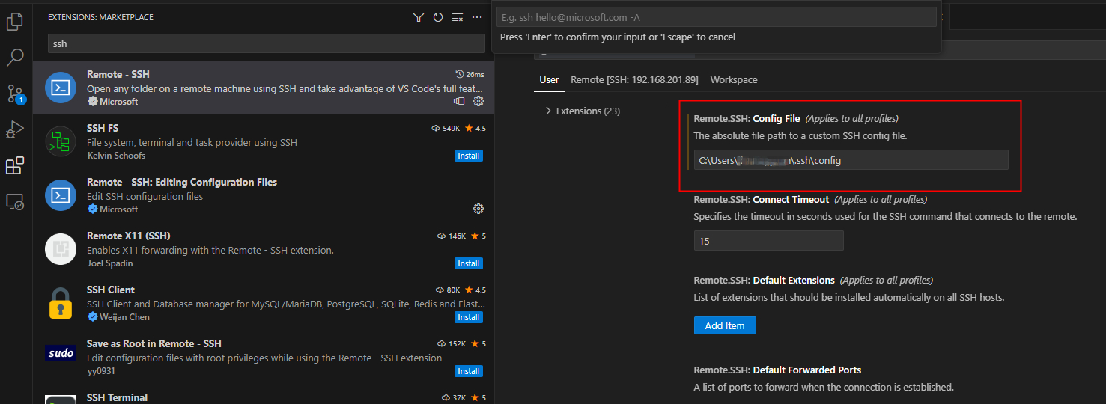Click the filter extensions funnel icon
This screenshot has width=1106, height=404.
tap(419, 17)
